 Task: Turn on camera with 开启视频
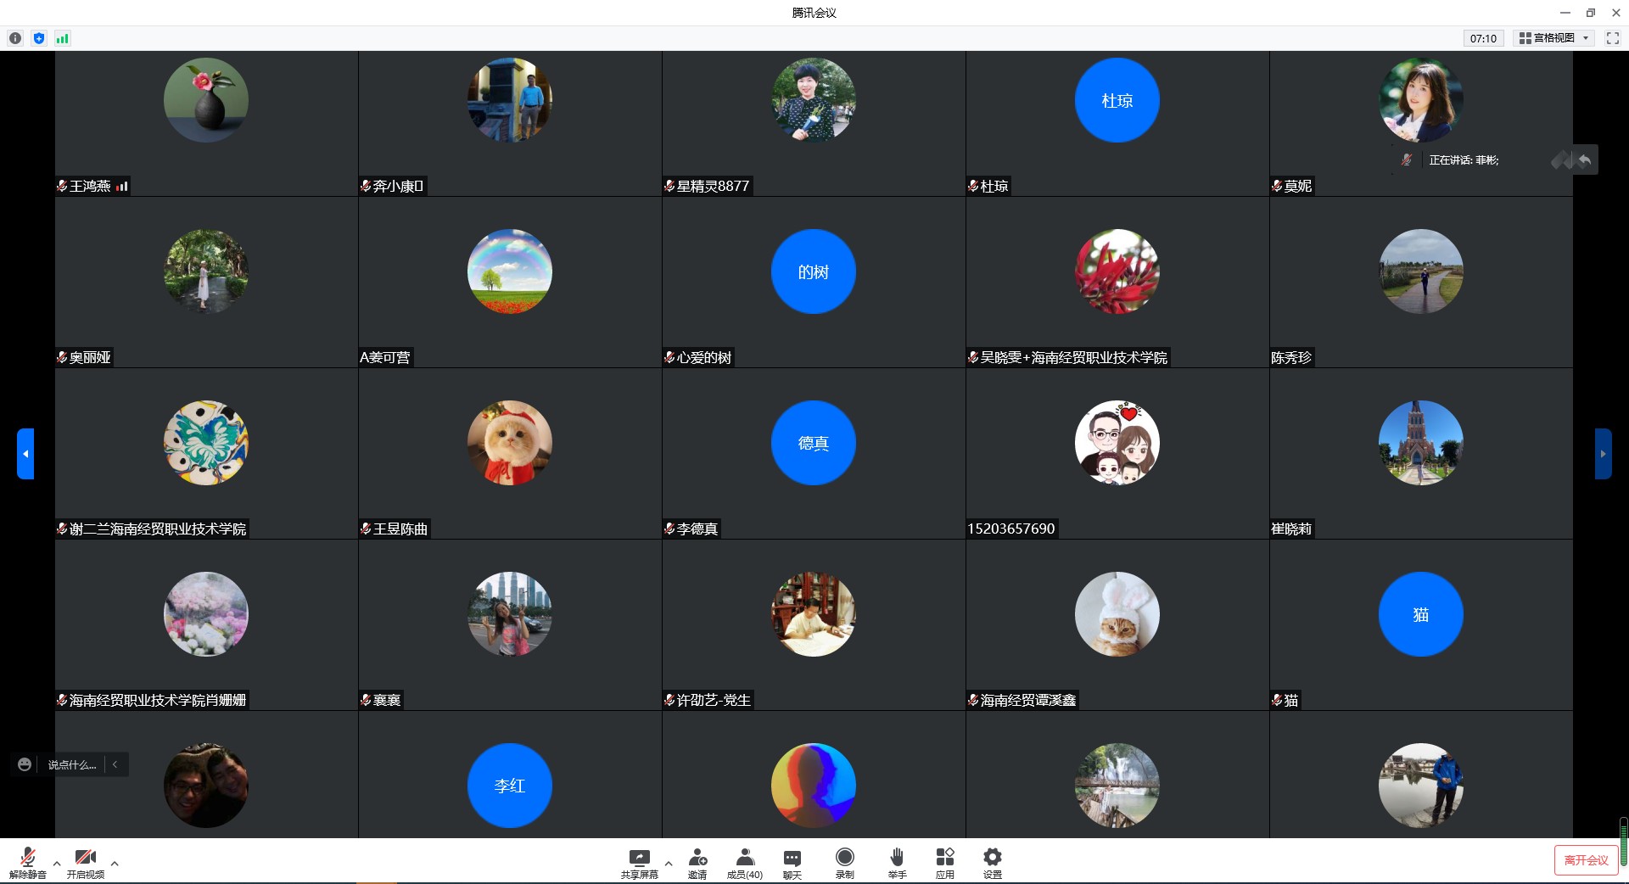coord(85,862)
